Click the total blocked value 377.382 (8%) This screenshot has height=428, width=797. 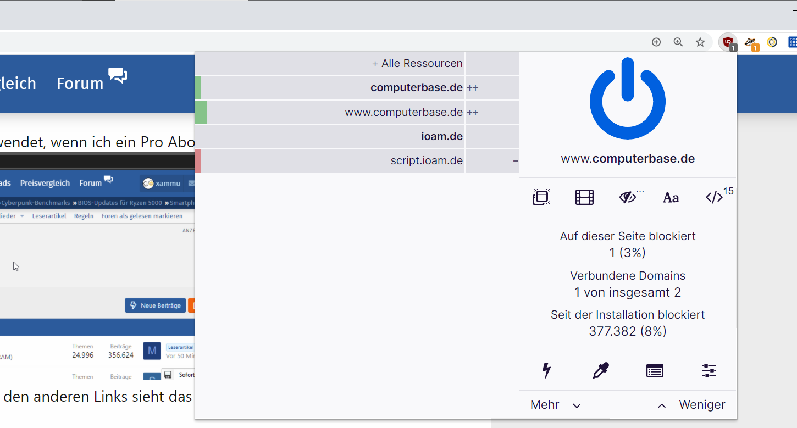628,331
